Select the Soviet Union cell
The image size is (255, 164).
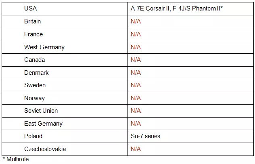41,111
